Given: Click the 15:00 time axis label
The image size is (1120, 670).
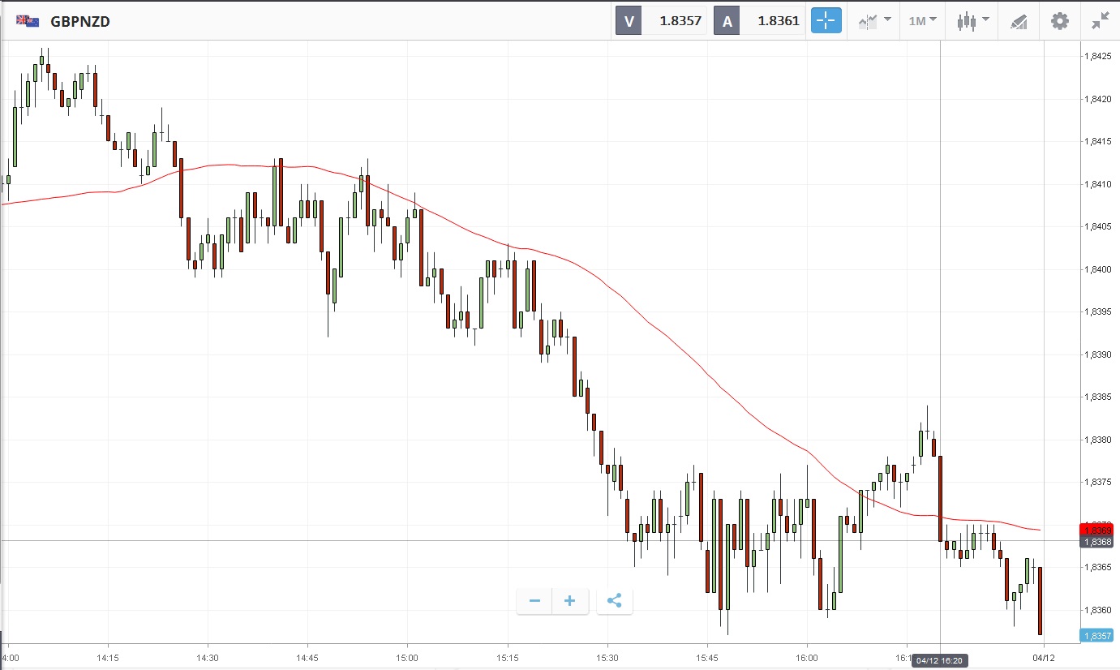Looking at the screenshot, I should pyautogui.click(x=407, y=658).
